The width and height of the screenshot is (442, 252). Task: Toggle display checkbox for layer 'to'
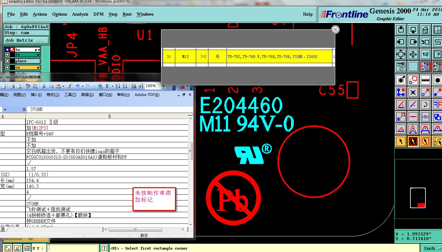[x=7, y=50]
